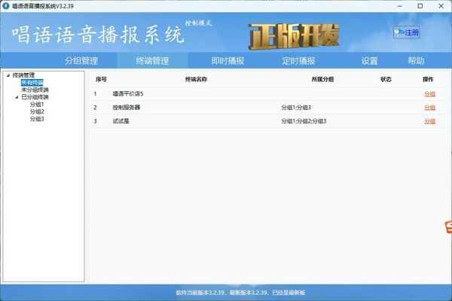Open the 设置 settings menu

click(x=369, y=61)
